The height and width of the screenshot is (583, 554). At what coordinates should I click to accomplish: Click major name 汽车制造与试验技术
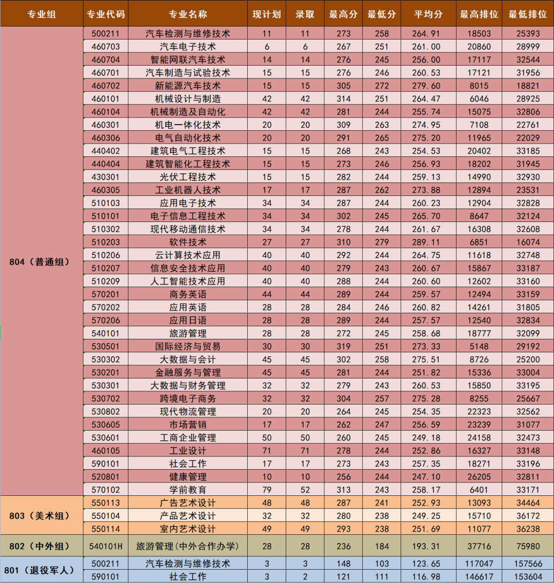(188, 72)
